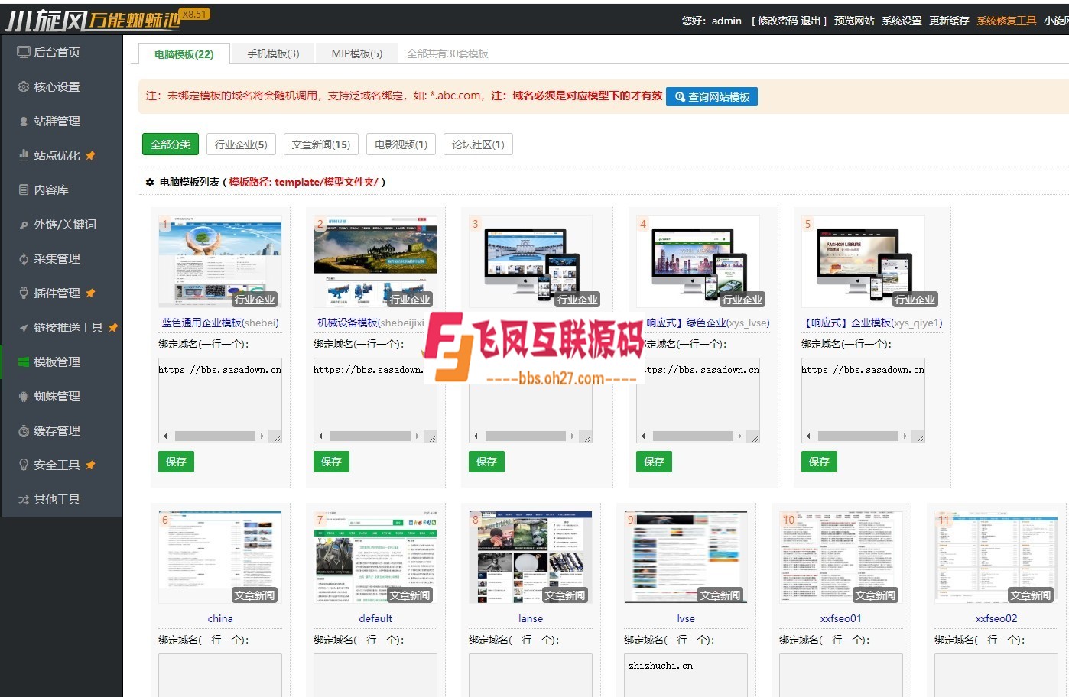
Task: Click the 【响应式】企业模板(xys_qiye1) title link
Action: pos(872,323)
